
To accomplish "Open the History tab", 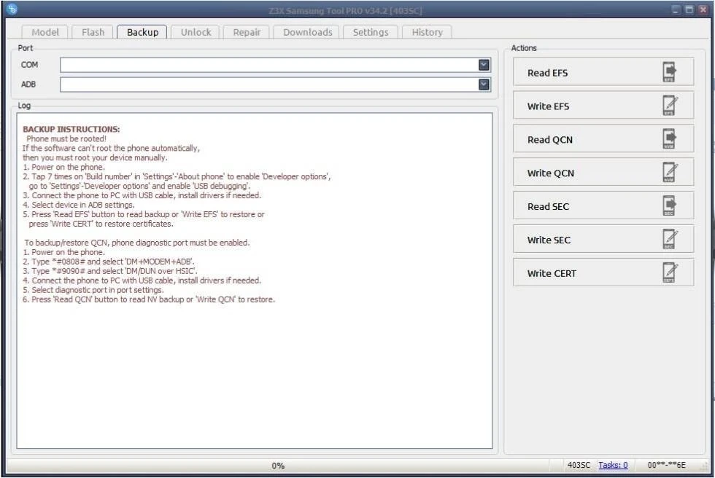I will tap(427, 32).
